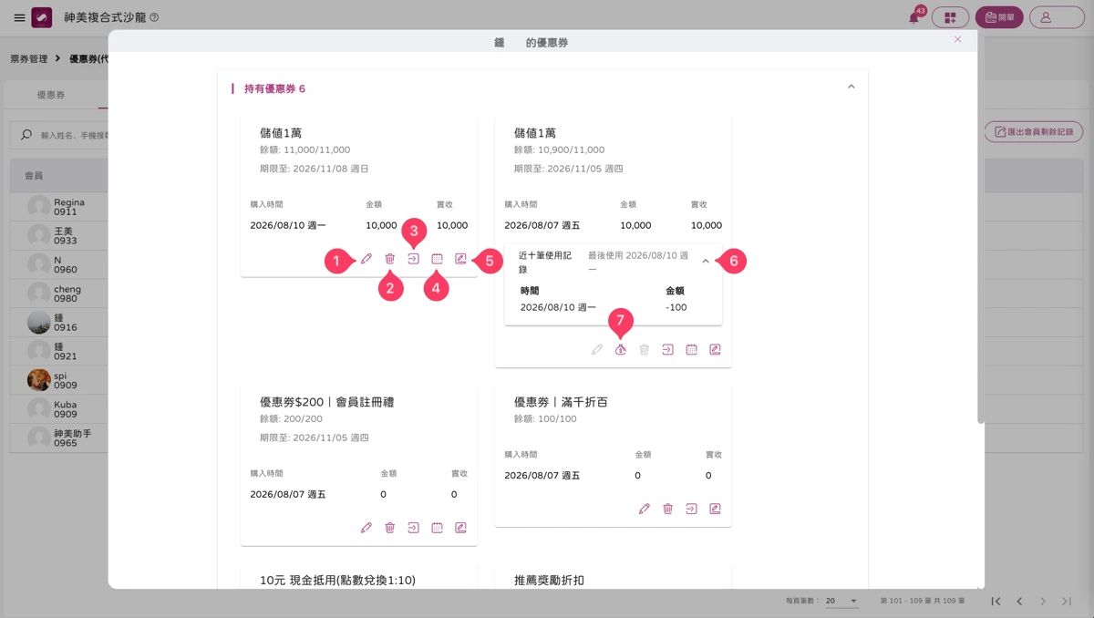Screen dimensions: 1094x618
Task: Open the calendar icon on the 10,900/11,000 card
Action: 692,349
